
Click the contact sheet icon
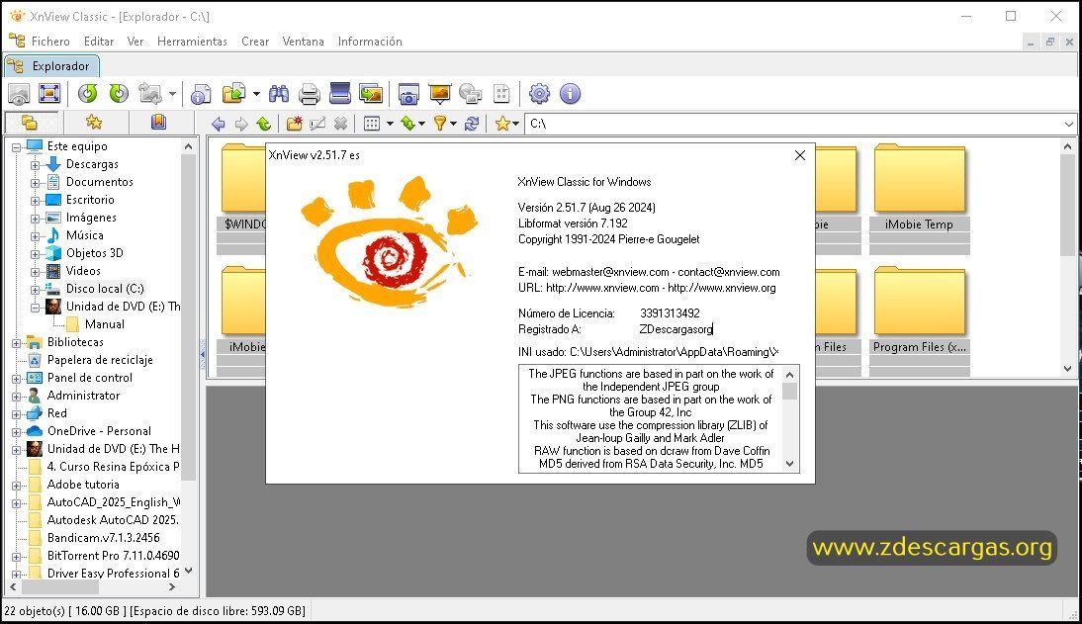(501, 93)
